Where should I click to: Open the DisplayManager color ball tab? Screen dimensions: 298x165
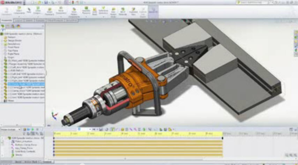pos(18,26)
